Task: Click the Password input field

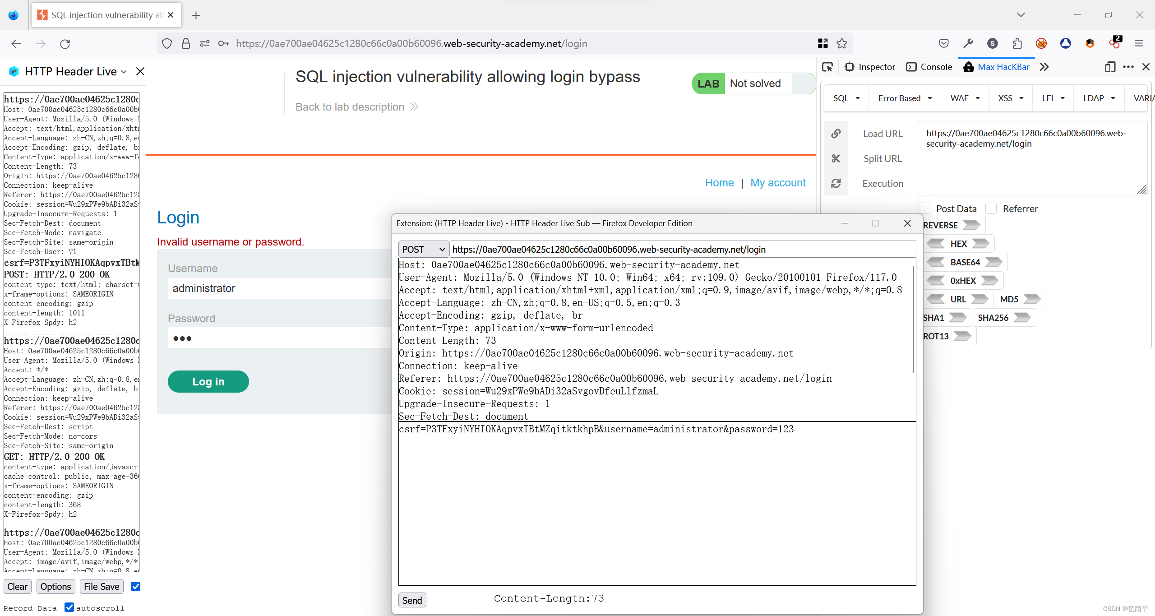Action: pos(280,338)
